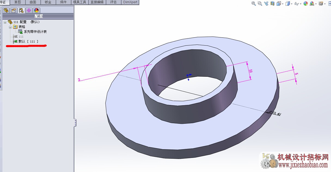Click the grey configuration icon beside 111
331x172 pixels.
16,37
